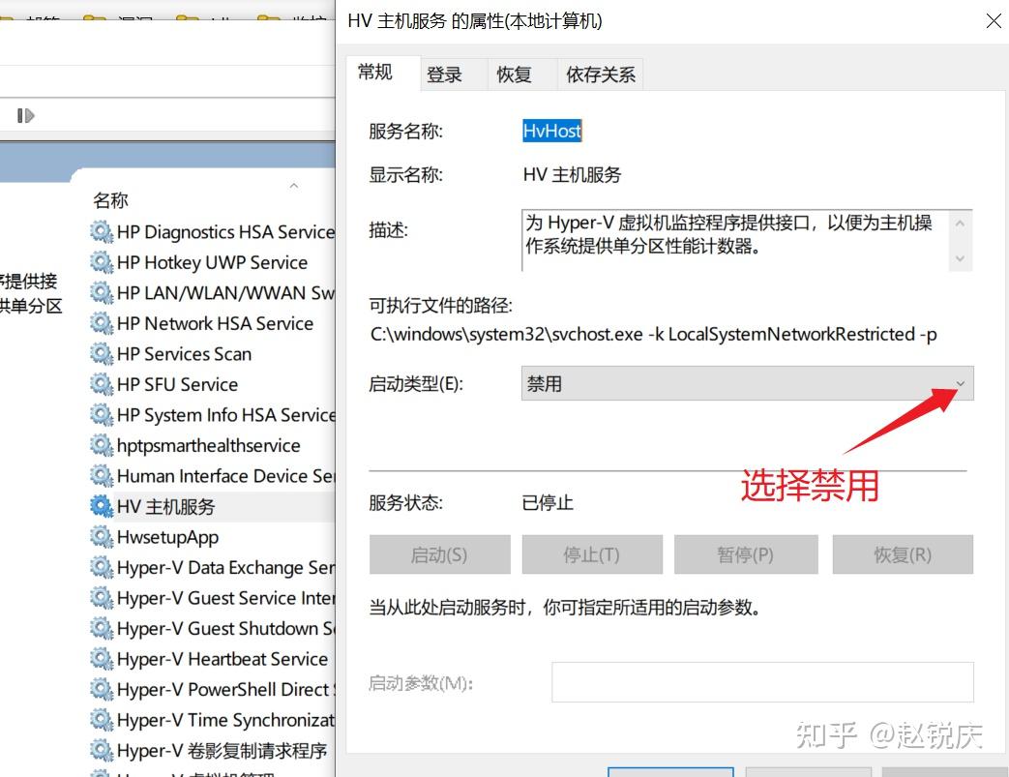This screenshot has height=777, width=1009.
Task: Click the Hyper-V PowerShell Direct gear icon
Action: coord(102,689)
